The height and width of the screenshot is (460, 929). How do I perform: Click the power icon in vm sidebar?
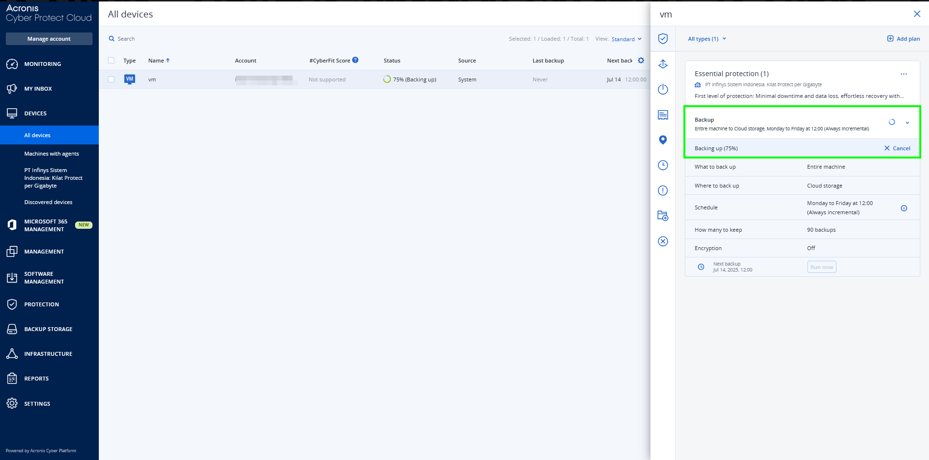(x=663, y=90)
